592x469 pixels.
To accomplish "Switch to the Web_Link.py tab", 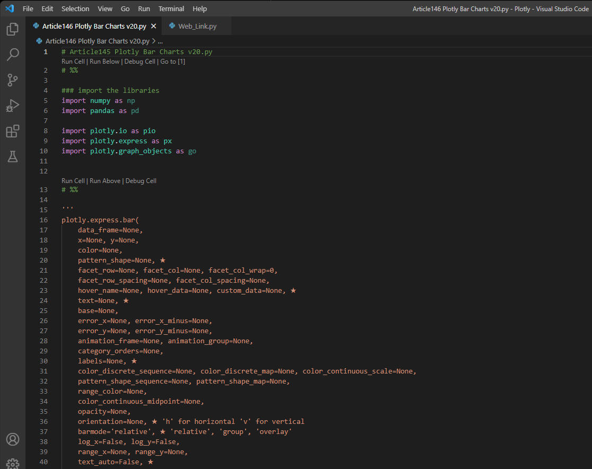I will [197, 26].
